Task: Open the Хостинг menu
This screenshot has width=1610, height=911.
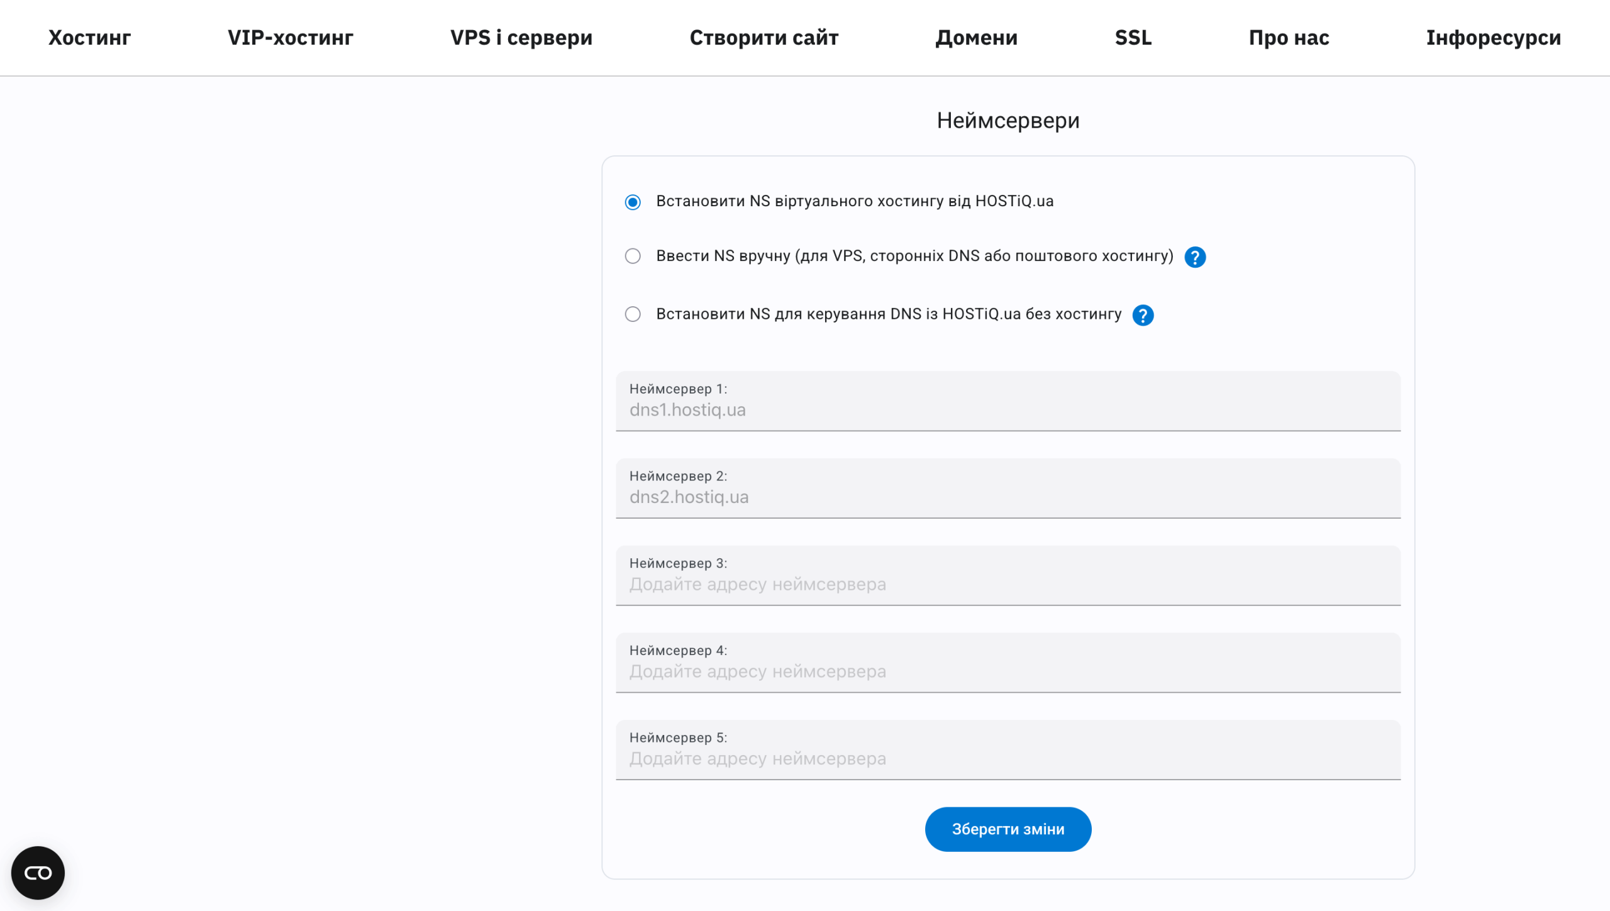Action: click(x=89, y=38)
